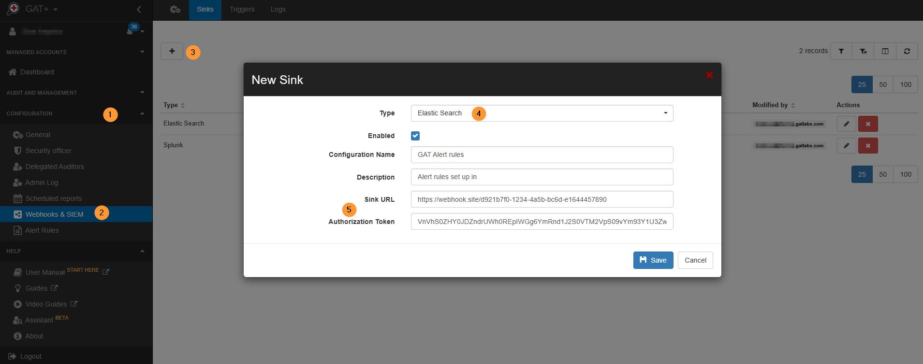Screen dimensions: 923x364
Task: Collapse the Help section arrow
Action: tap(142, 251)
